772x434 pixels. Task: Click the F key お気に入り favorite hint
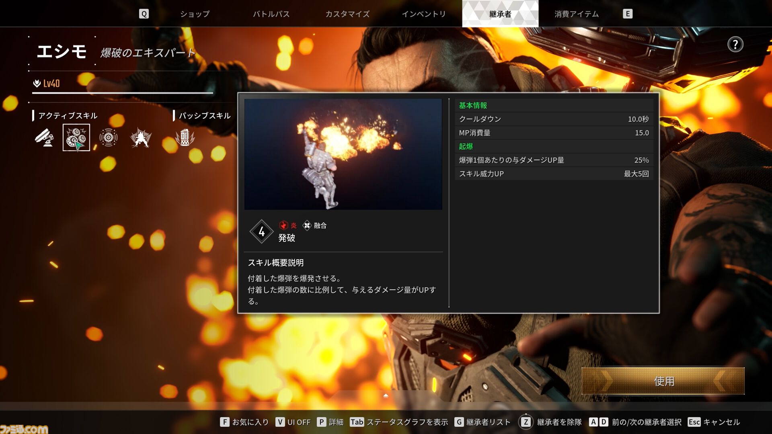coord(244,422)
